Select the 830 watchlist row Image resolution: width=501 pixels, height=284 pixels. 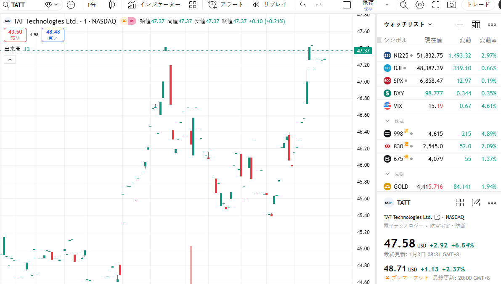pyautogui.click(x=439, y=146)
